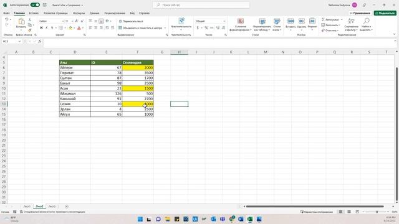Image resolution: width=399 pixels, height=224 pixels.
Task: Click the Undo arrow icon
Action: (x=7, y=19)
